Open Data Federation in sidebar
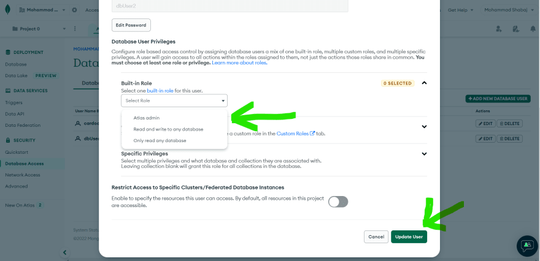540x261 pixels. (x=23, y=125)
